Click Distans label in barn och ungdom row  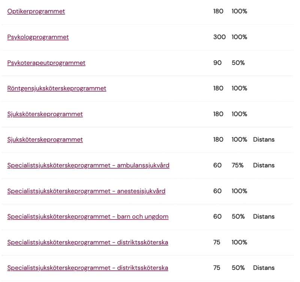[x=264, y=217]
